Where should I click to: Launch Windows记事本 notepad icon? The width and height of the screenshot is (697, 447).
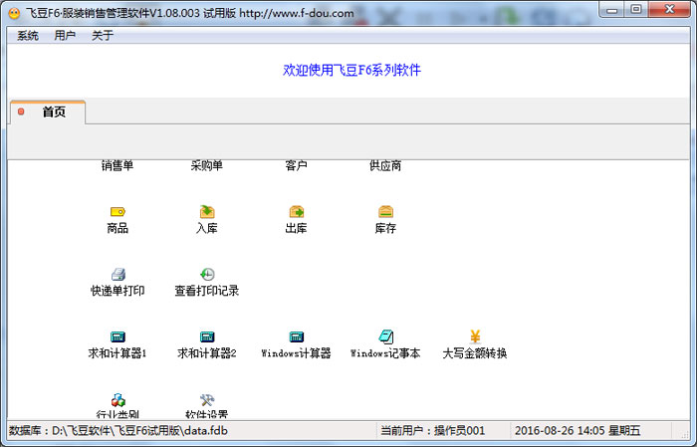385,336
